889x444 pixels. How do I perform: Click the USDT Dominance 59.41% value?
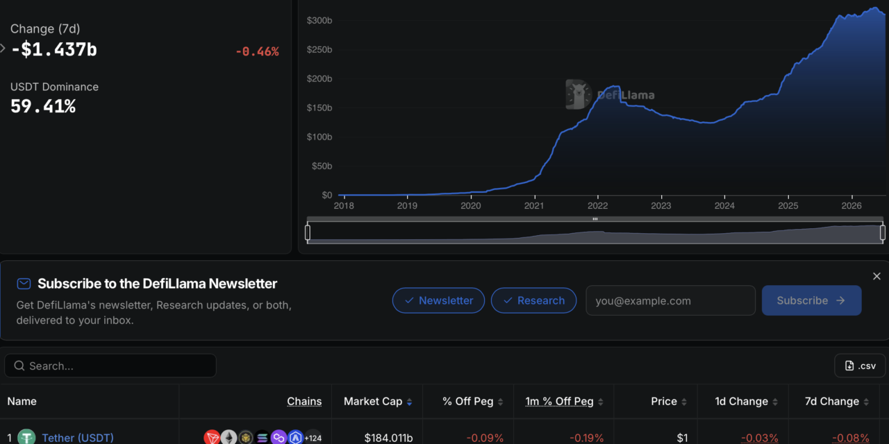click(43, 106)
